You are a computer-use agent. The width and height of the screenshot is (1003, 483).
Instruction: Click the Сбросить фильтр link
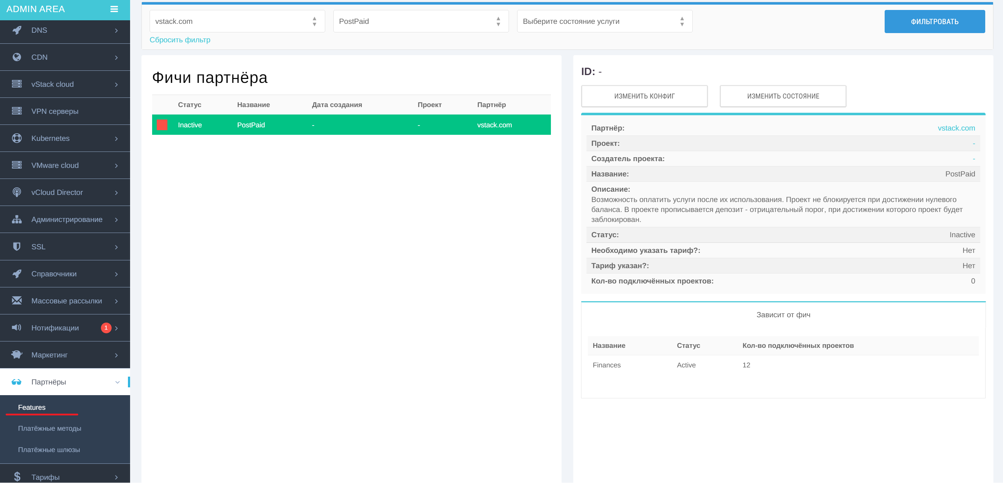pyautogui.click(x=180, y=40)
